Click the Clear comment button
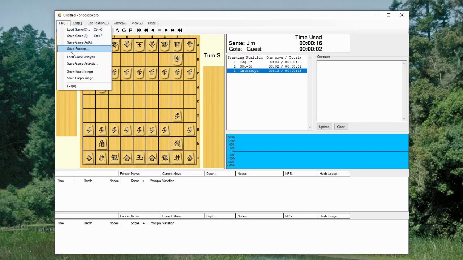The height and width of the screenshot is (260, 463). (341, 127)
